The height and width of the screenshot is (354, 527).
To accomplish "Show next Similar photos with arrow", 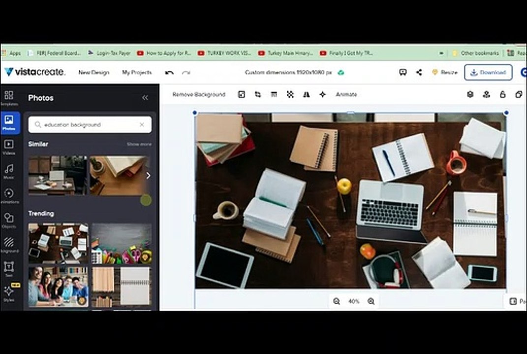I will pyautogui.click(x=148, y=176).
